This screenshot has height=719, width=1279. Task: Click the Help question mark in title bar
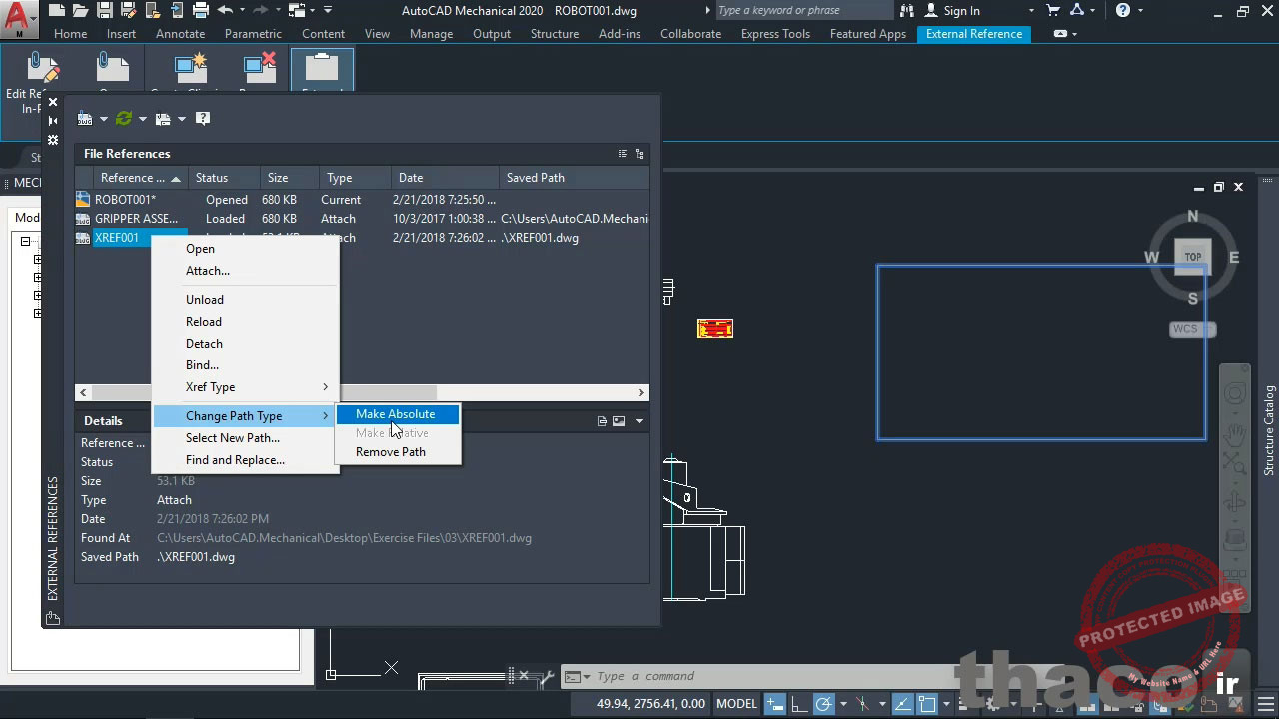[1123, 10]
